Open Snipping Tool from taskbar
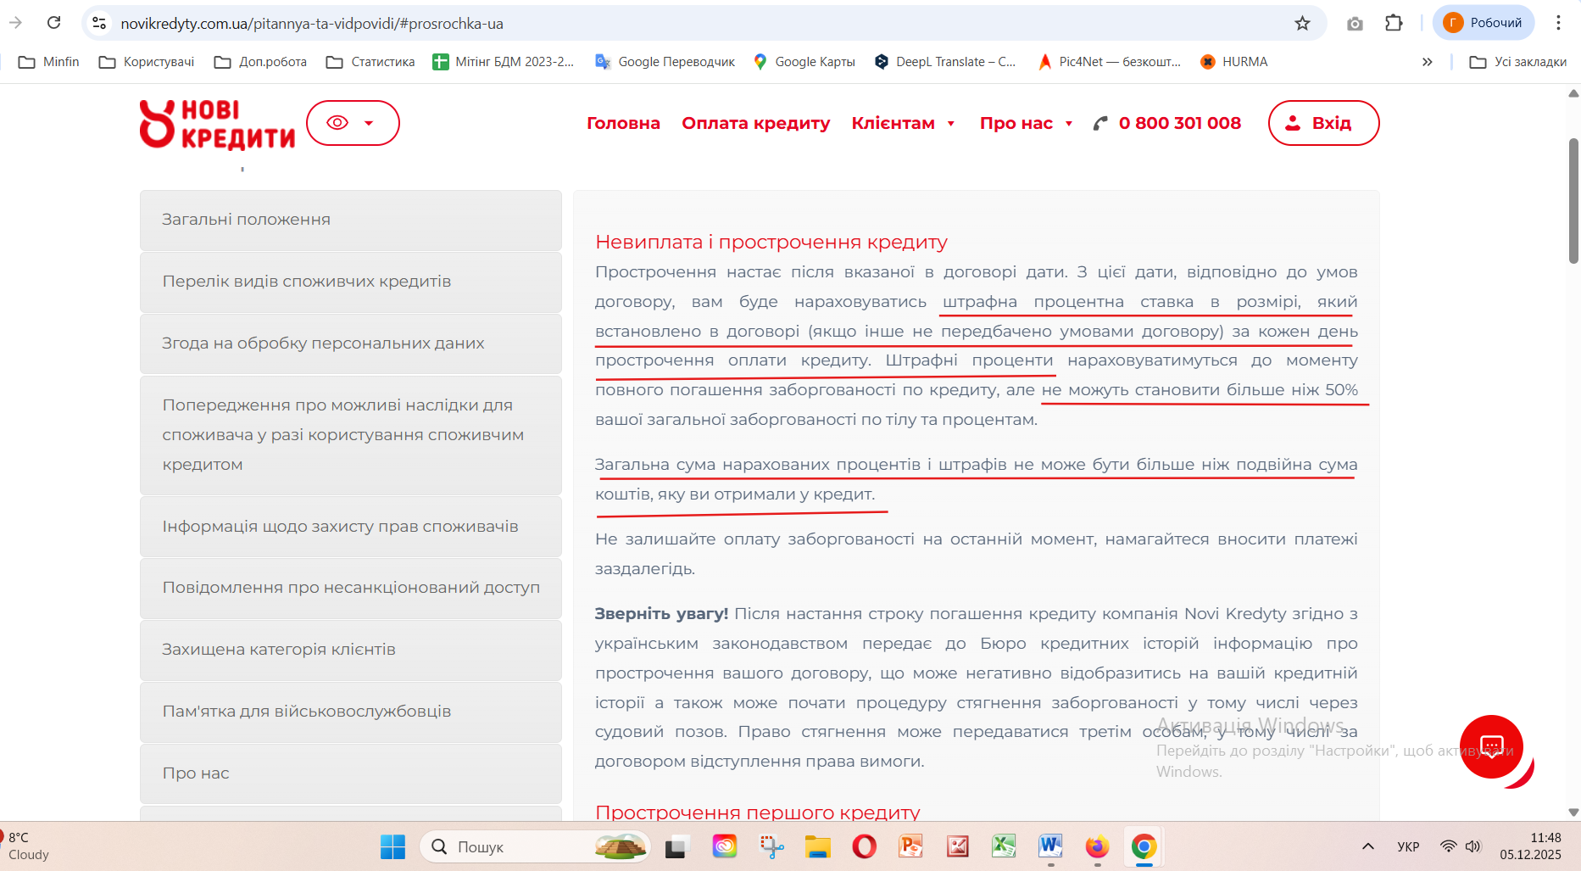1581x871 pixels. pos(771,846)
